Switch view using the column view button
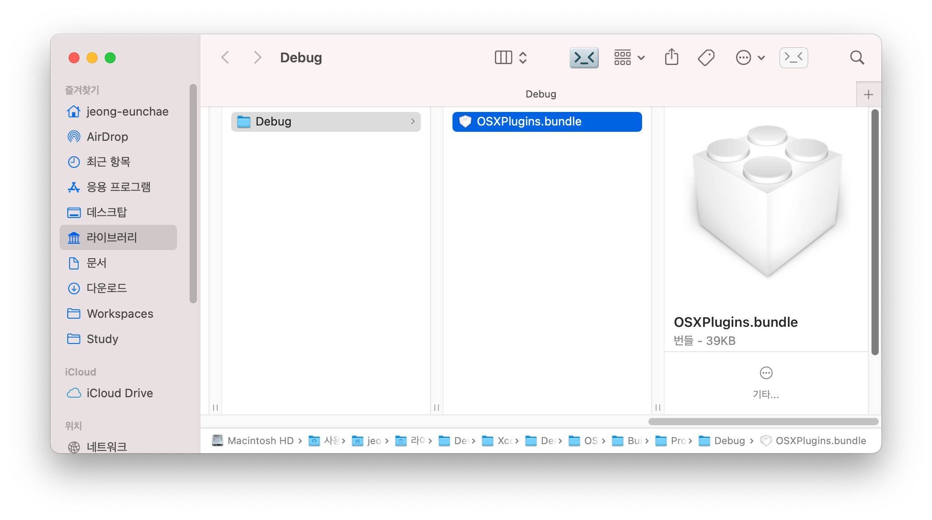The image size is (932, 520). tap(503, 57)
